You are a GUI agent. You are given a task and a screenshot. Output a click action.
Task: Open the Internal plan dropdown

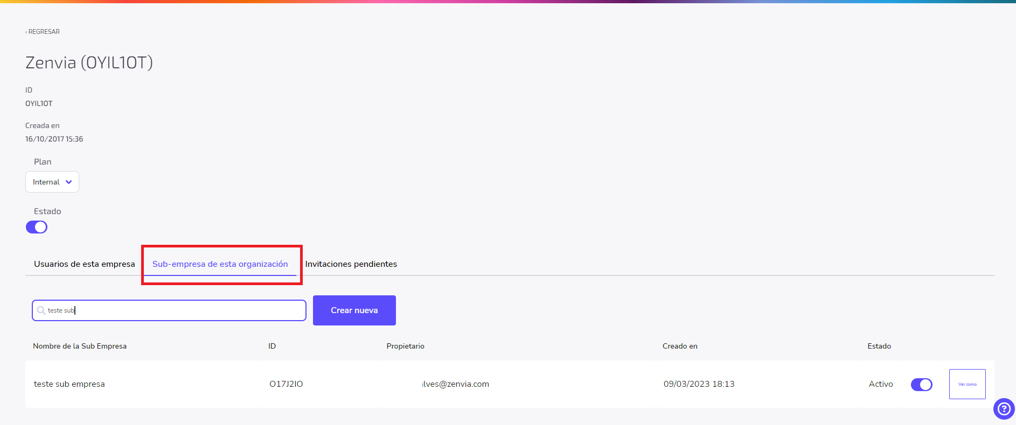pyautogui.click(x=52, y=182)
